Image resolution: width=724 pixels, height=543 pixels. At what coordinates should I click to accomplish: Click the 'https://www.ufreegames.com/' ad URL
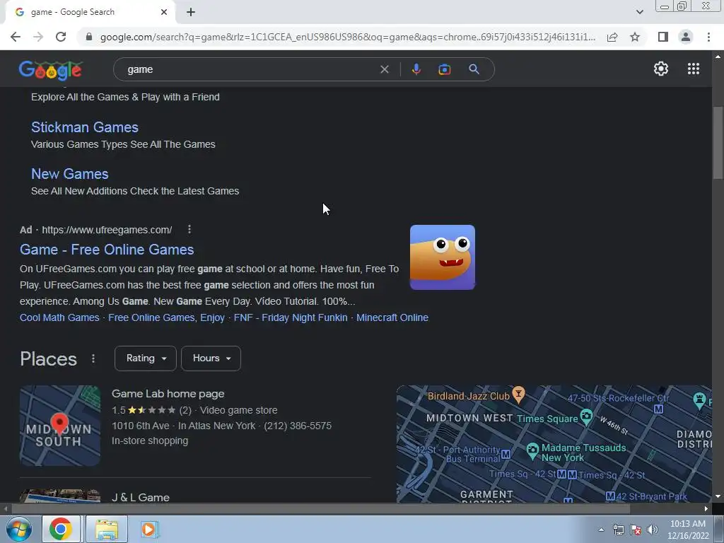[107, 230]
